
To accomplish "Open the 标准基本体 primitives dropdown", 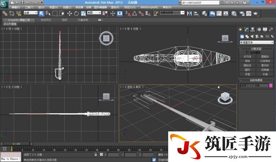I will click(257, 42).
